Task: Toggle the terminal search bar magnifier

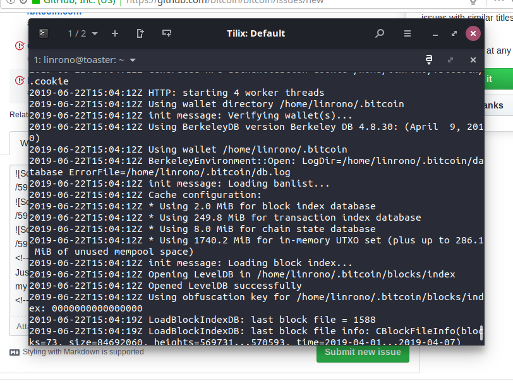Action: click(x=378, y=33)
